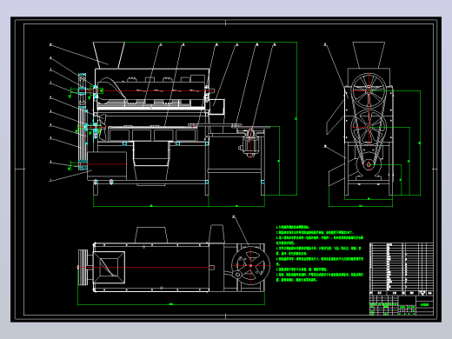This screenshot has width=452, height=339.
Task: Click the small motor pulley in side view
Action: tap(369, 164)
